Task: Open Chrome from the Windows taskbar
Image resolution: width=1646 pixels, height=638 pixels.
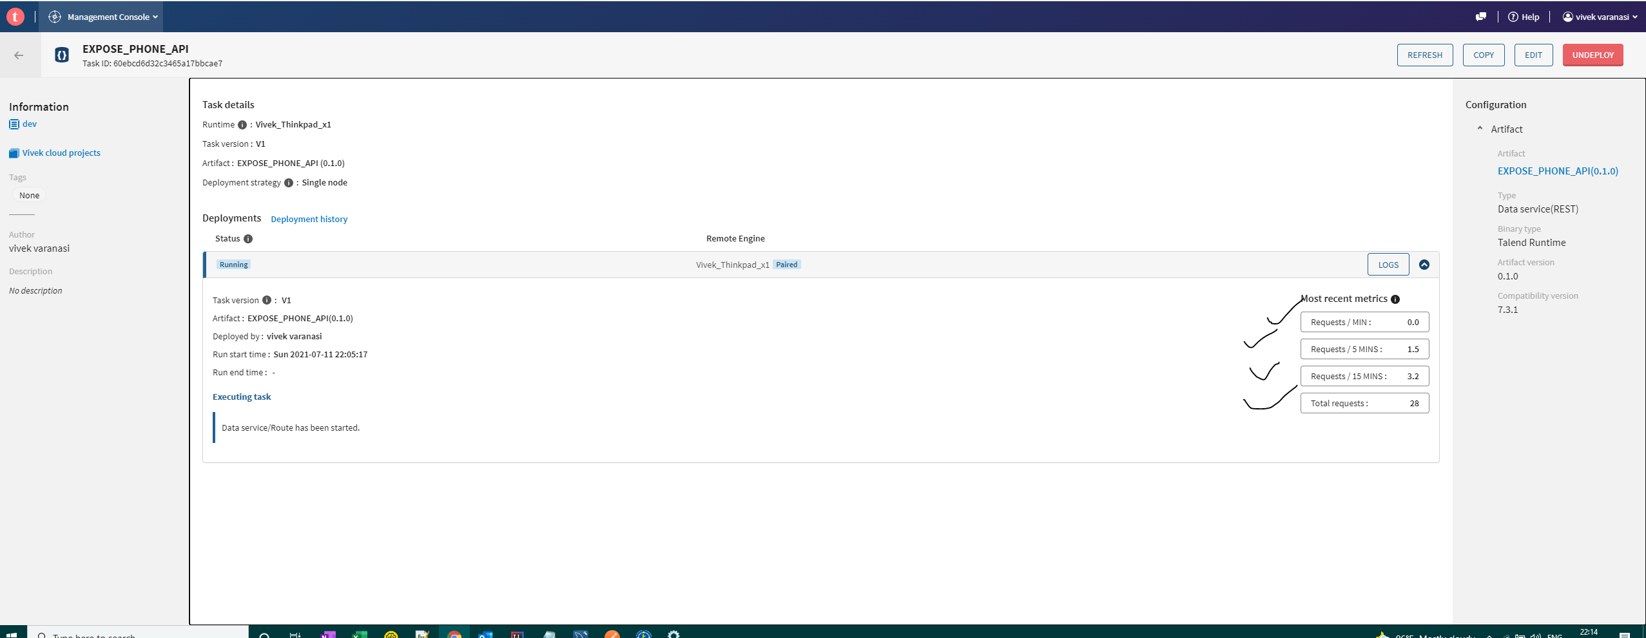Action: 454,634
